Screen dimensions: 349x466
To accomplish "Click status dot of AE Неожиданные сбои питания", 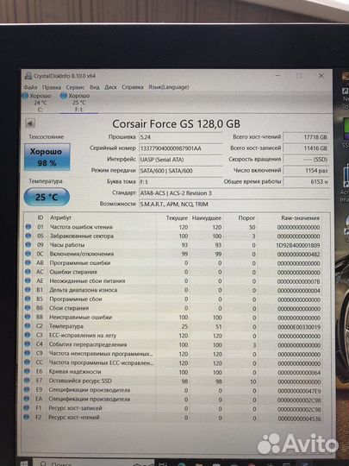I will [28, 280].
